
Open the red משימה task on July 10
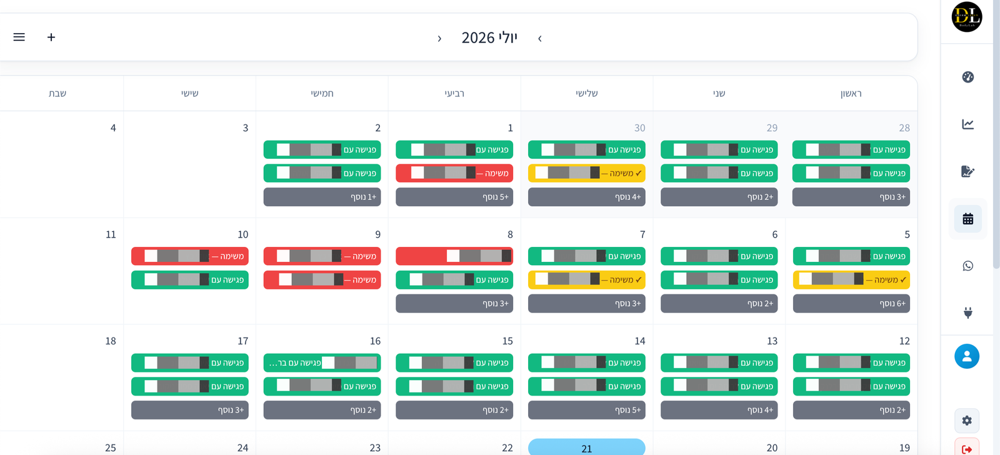point(189,256)
